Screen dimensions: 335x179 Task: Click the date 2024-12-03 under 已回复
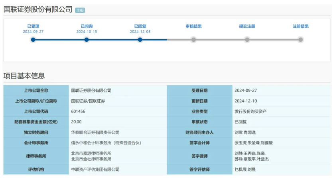(140, 31)
